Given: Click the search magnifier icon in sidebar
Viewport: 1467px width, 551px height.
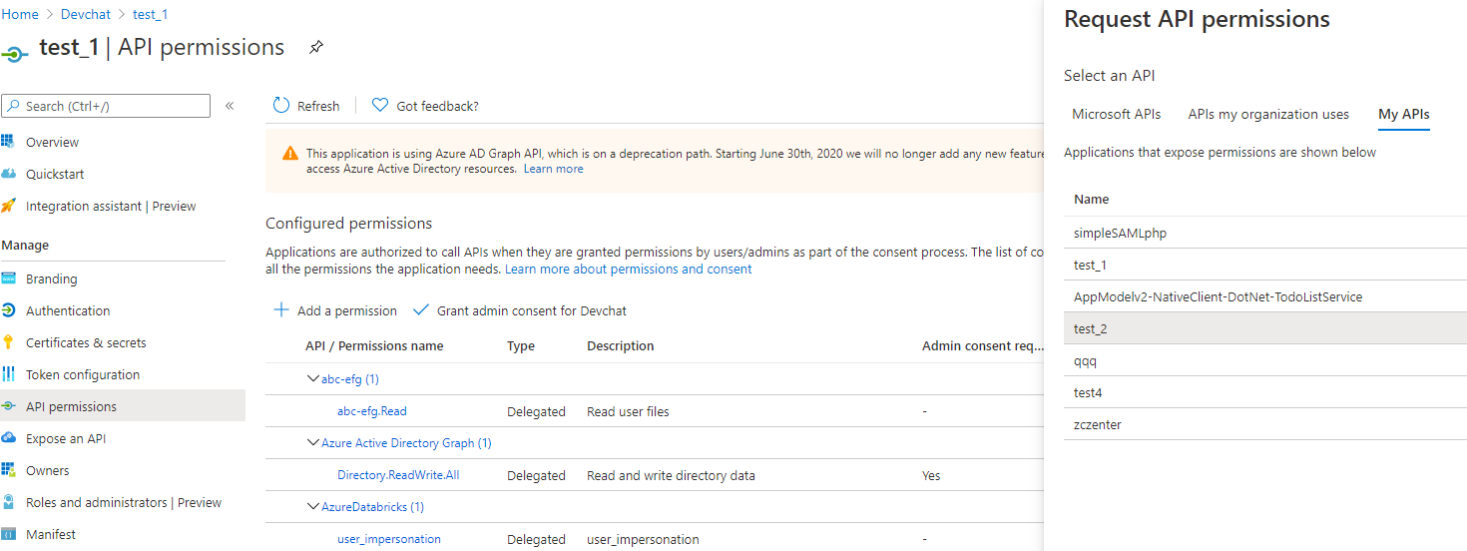Looking at the screenshot, I should 13,106.
